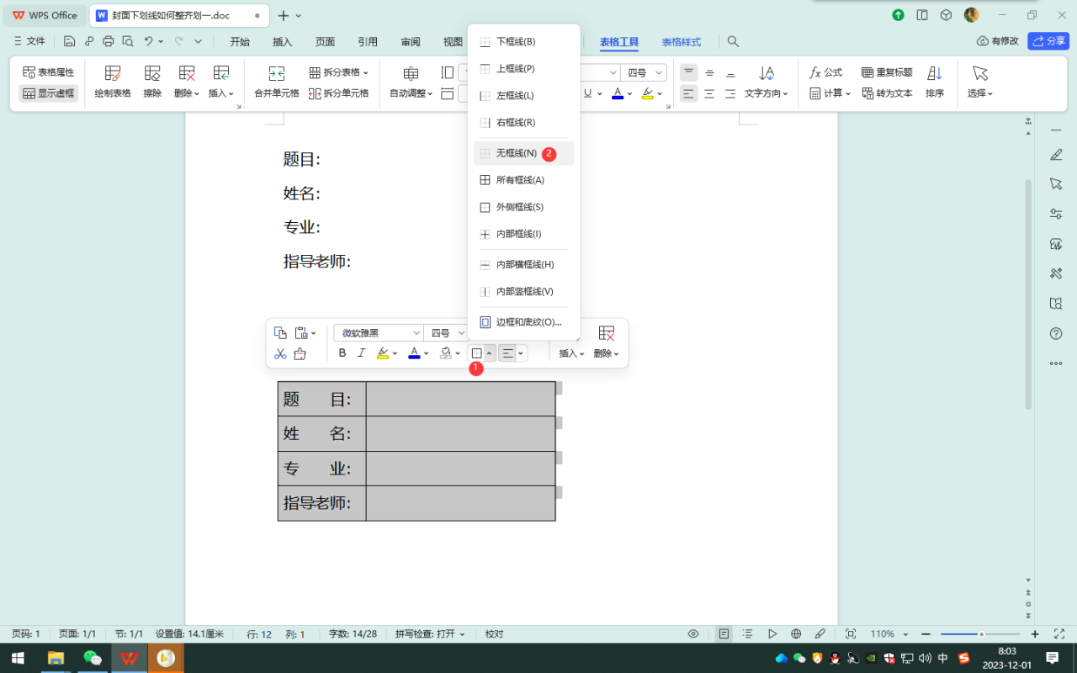Click cut scissors icon in mini toolbar
Viewport: 1077px width, 673px height.
tap(281, 354)
